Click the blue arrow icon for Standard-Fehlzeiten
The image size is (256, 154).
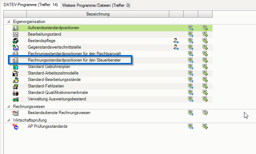coord(191,86)
